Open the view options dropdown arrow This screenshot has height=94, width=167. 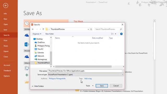point(115,34)
